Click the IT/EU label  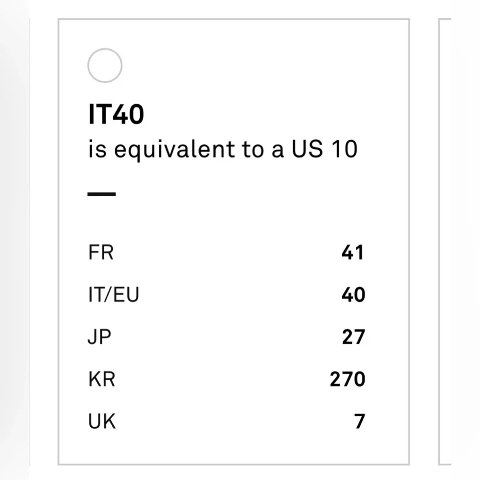click(114, 295)
